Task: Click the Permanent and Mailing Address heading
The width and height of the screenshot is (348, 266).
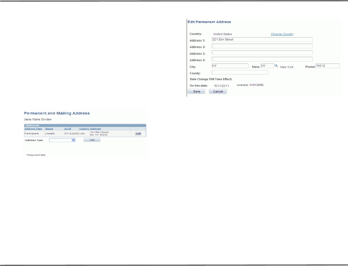Action: coord(57,113)
